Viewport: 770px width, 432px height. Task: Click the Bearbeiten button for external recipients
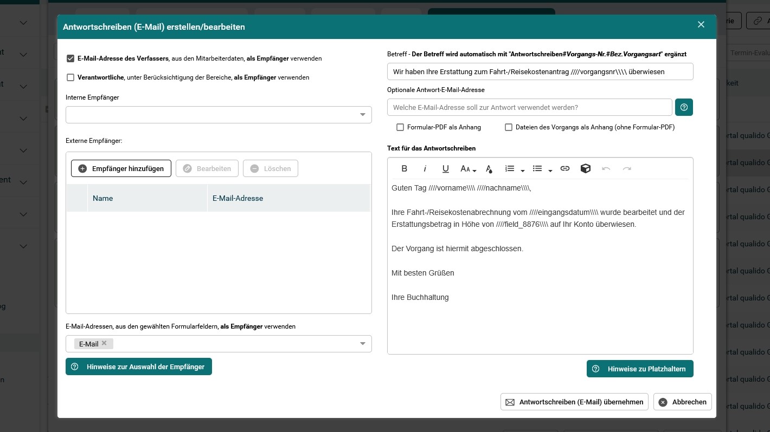(x=207, y=168)
